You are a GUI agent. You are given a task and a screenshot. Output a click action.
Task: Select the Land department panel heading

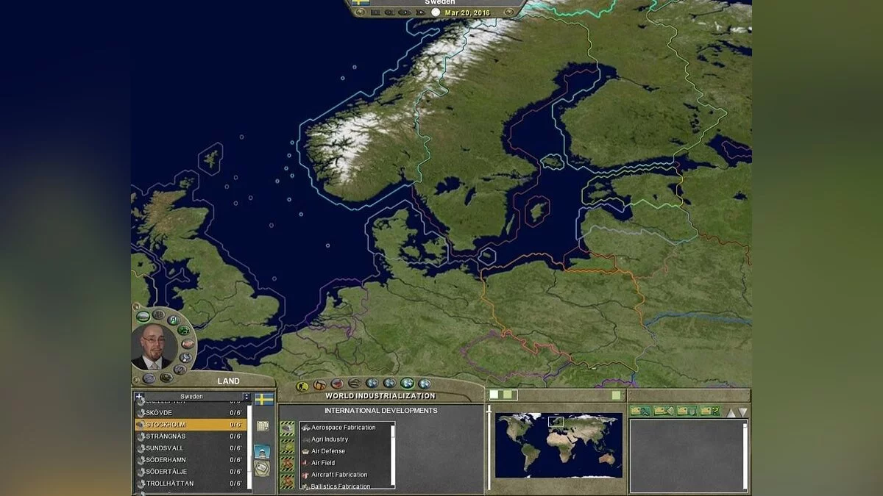pos(228,381)
